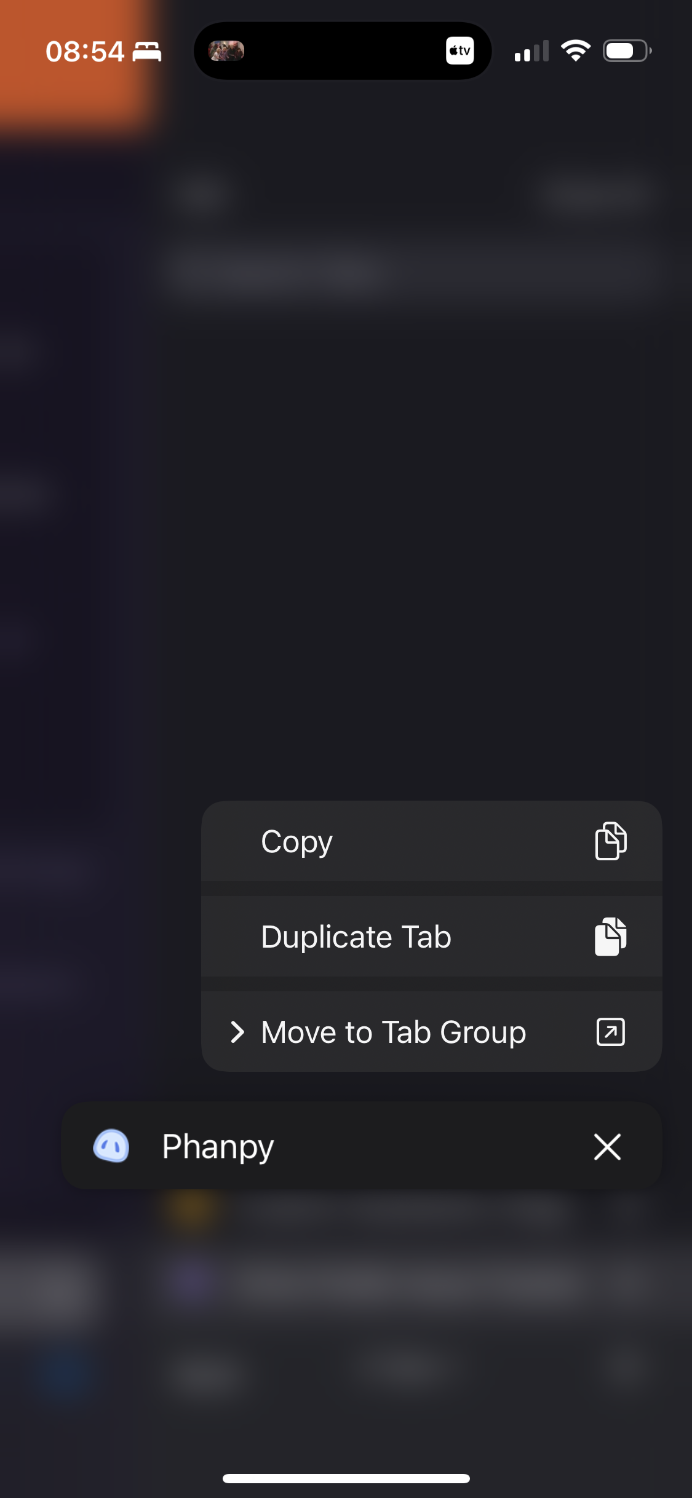
Task: Open the Move to Tab Group submenu
Action: (x=393, y=1032)
